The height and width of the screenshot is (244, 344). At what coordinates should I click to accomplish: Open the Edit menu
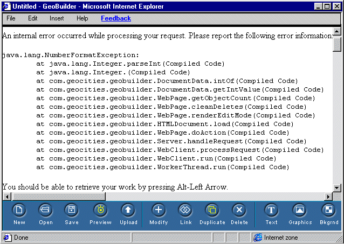[x=33, y=18]
